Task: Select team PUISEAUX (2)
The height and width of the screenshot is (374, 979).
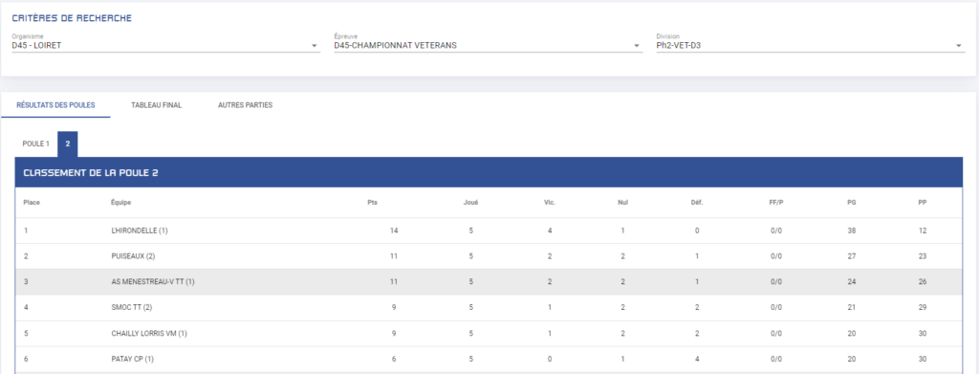Action: 132,256
